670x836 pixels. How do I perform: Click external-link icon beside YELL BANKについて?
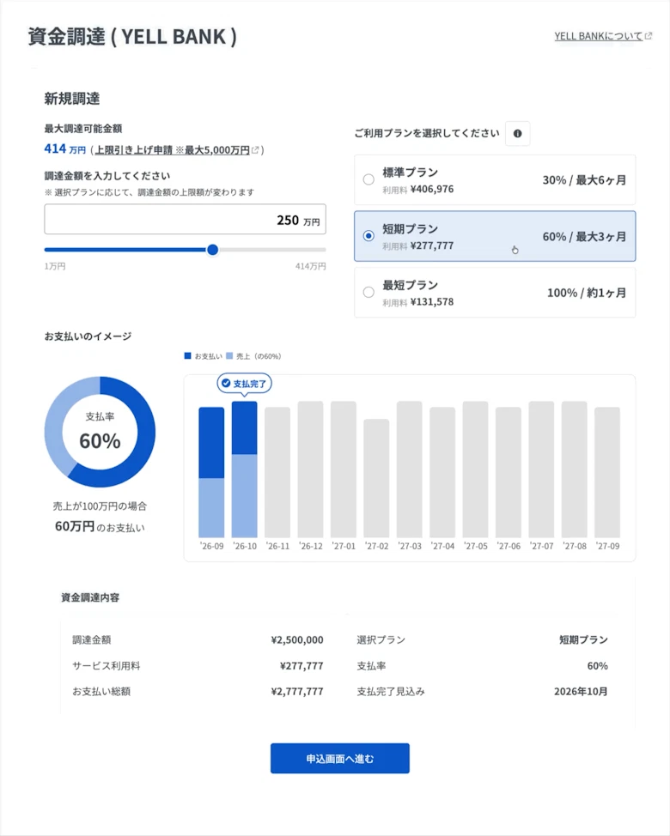(649, 36)
